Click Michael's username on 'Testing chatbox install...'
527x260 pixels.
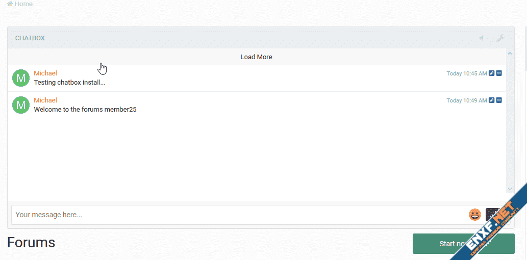[x=45, y=73]
